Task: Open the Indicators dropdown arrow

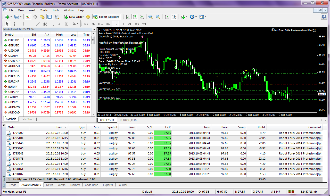Action: coord(187,17)
